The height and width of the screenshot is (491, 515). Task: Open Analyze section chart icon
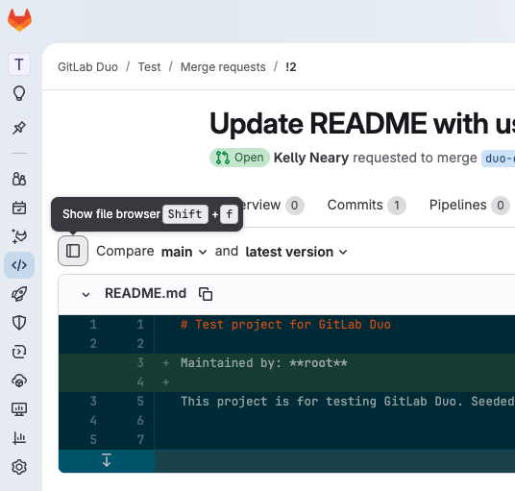click(19, 438)
